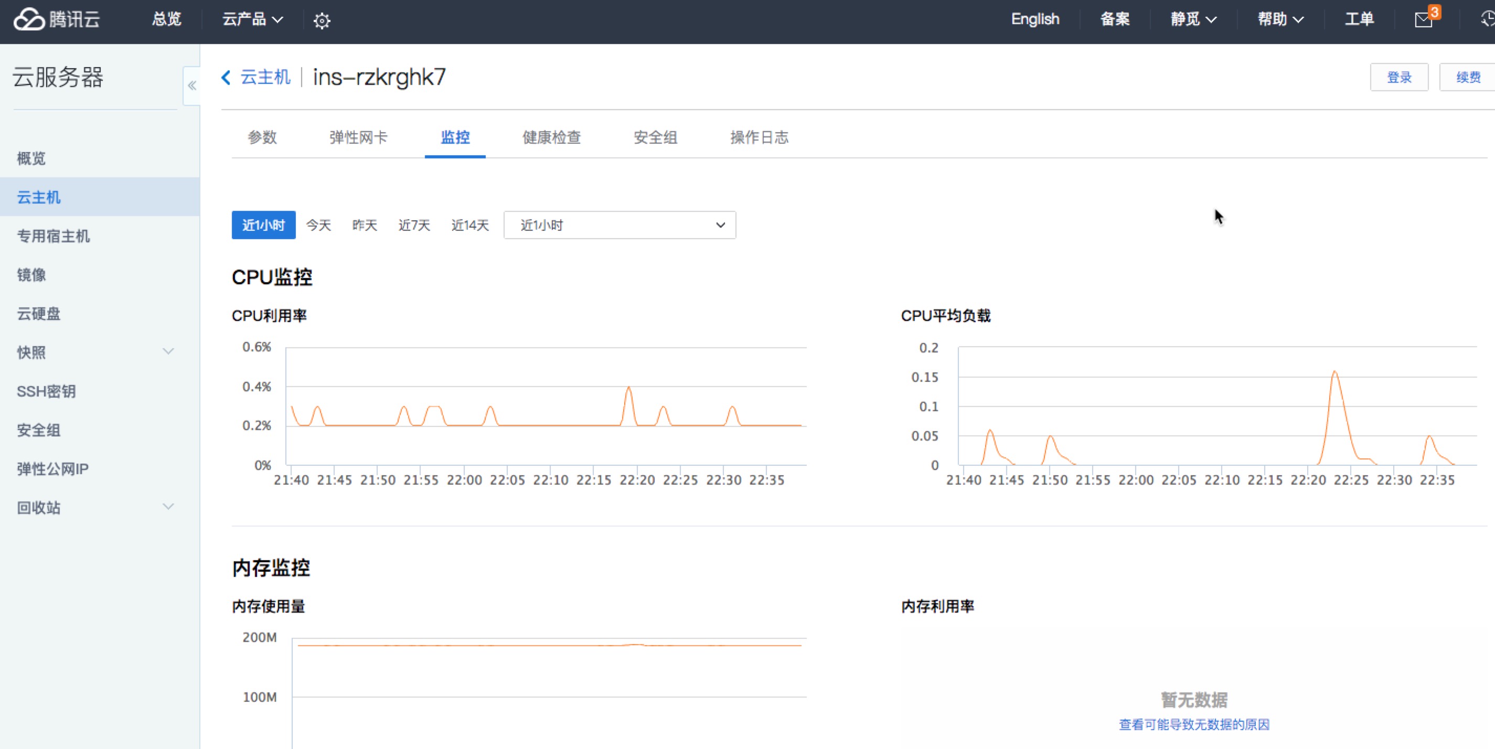Click the CPU利用率 peak near 22:20
Viewport: 1495px width, 749px height.
[x=628, y=388]
